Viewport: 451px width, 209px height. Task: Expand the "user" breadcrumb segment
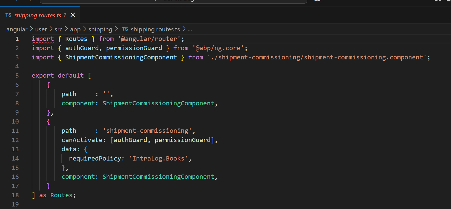click(x=41, y=29)
